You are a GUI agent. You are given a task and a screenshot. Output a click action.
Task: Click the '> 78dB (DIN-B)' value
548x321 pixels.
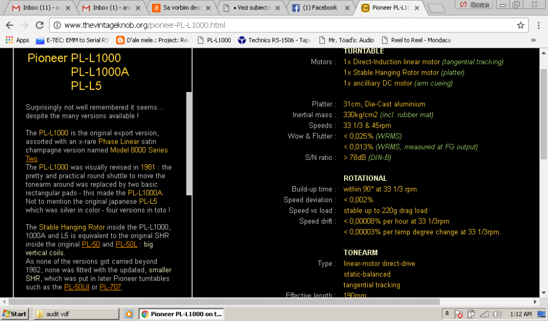point(367,158)
